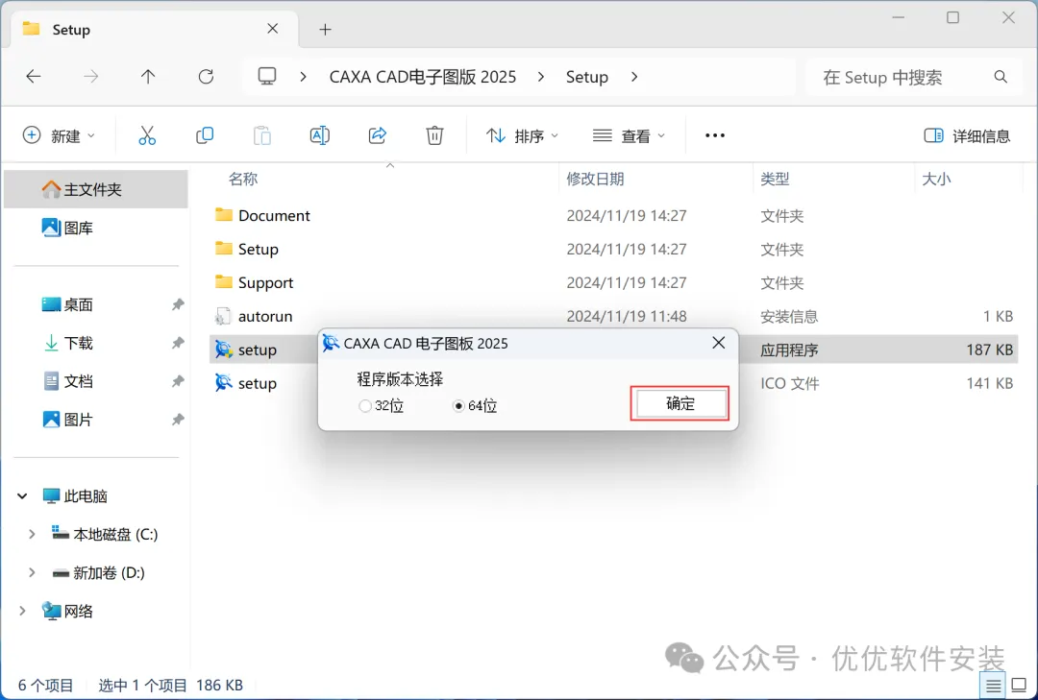Click the 187 KB size cell
This screenshot has height=700, width=1038.
pyautogui.click(x=989, y=350)
